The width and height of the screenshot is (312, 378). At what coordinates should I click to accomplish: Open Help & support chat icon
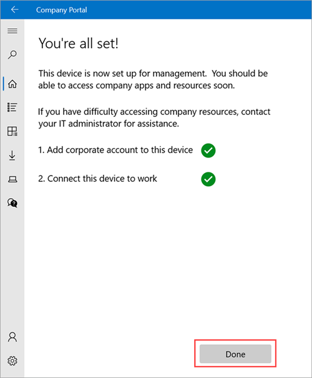pyautogui.click(x=12, y=203)
